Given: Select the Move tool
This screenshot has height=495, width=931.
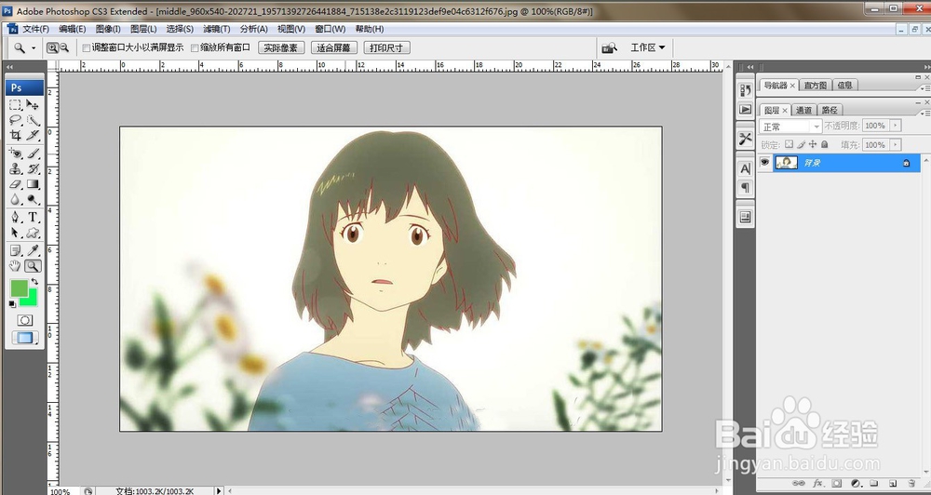Looking at the screenshot, I should point(33,105).
